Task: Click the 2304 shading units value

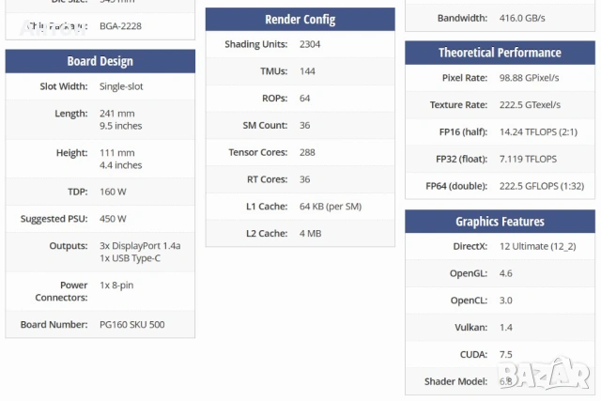Action: (310, 44)
